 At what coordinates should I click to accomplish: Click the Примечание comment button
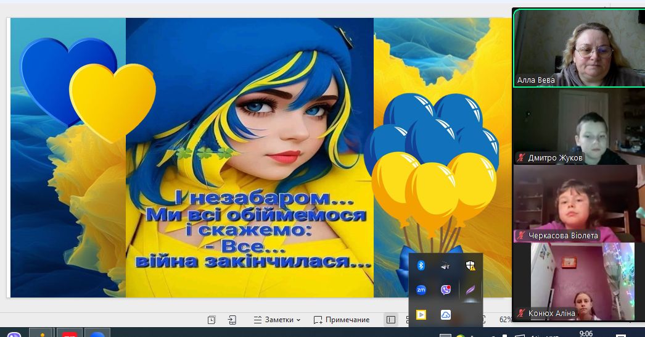pos(342,320)
